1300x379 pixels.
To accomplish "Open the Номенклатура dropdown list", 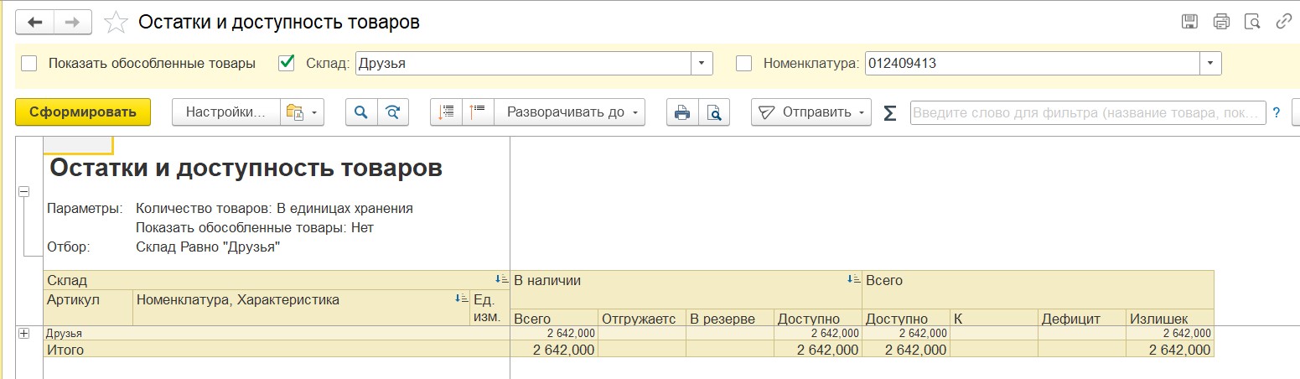I will tap(1210, 63).
